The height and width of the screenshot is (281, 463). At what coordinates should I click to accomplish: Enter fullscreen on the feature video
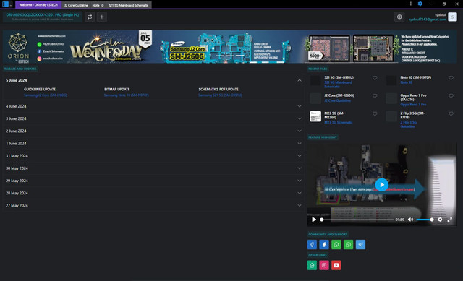(x=450, y=220)
